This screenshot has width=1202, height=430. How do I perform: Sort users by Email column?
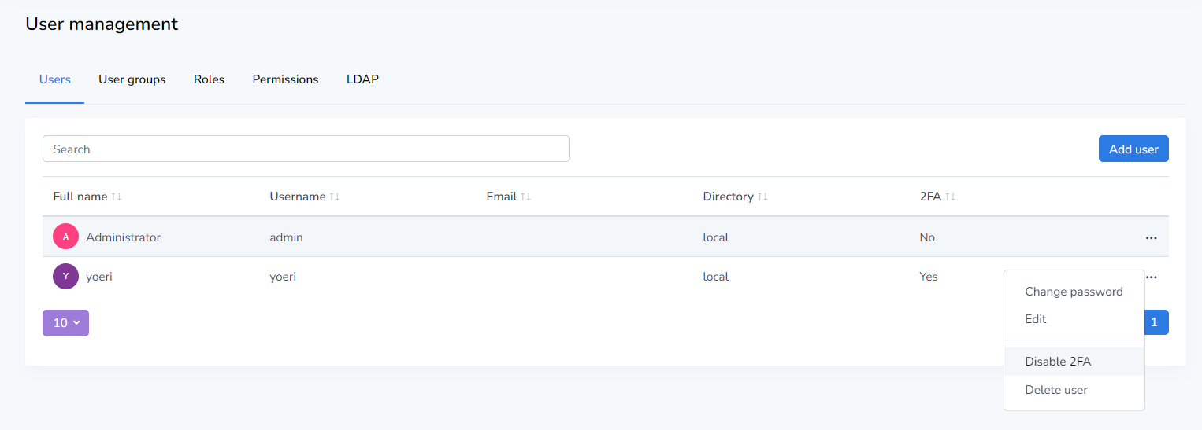(525, 197)
